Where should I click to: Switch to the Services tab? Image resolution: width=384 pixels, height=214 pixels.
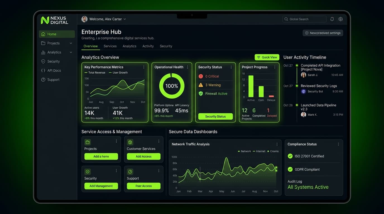(110, 46)
